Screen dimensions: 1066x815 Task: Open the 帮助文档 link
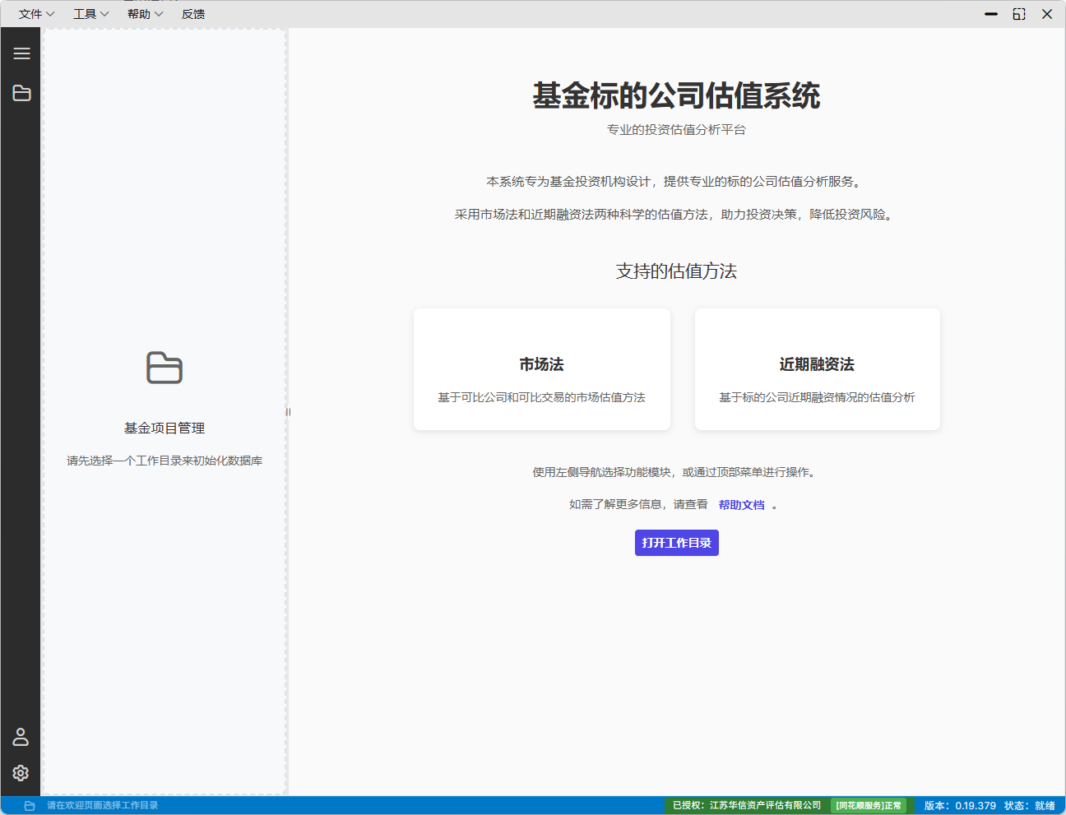pos(742,505)
